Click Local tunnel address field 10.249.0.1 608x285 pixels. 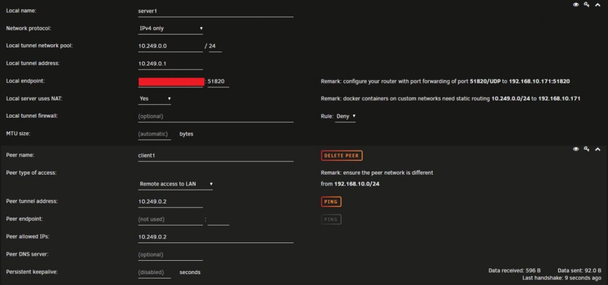click(170, 64)
